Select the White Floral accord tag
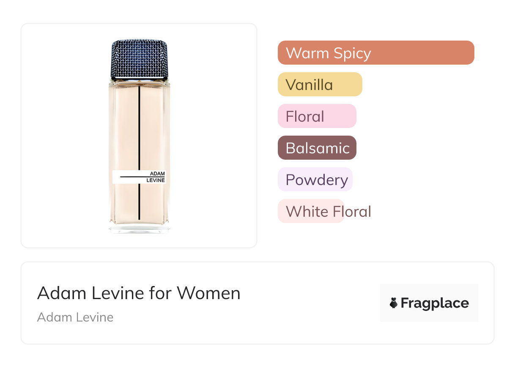Viewport: 515px width, 365px height. coord(311,211)
